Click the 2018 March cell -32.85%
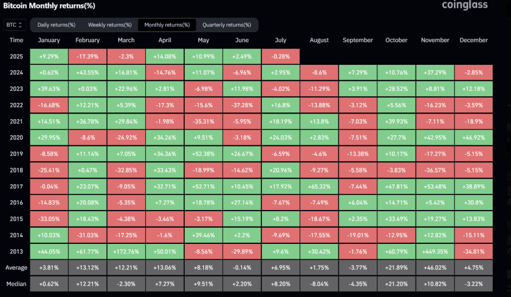This screenshot has height=297, width=511. 126,170
